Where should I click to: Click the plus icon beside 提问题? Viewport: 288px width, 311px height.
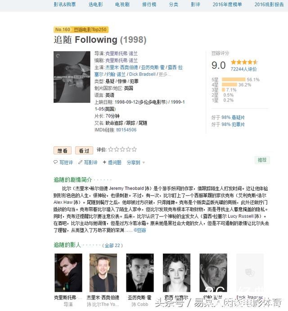[104, 162]
